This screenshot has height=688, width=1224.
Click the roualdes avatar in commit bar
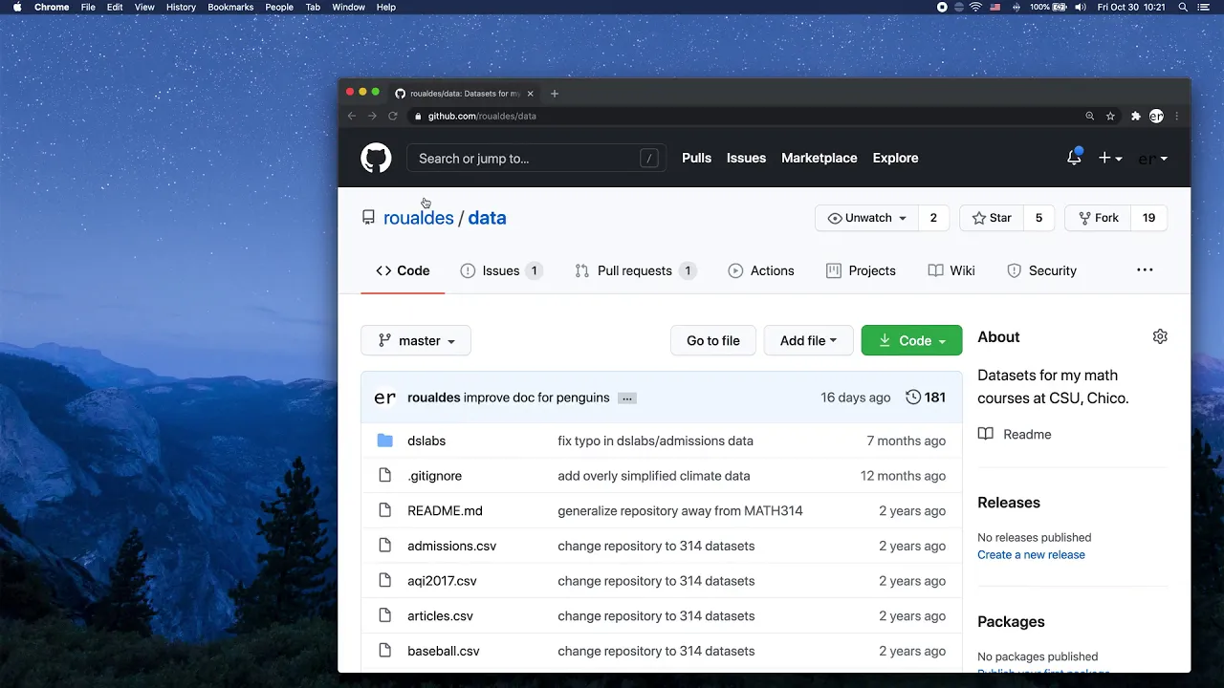384,398
